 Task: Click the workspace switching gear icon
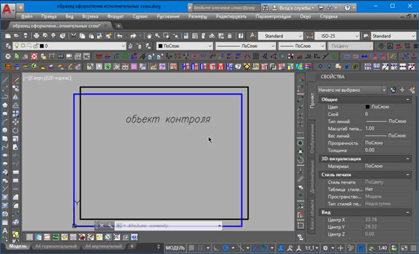(325, 248)
